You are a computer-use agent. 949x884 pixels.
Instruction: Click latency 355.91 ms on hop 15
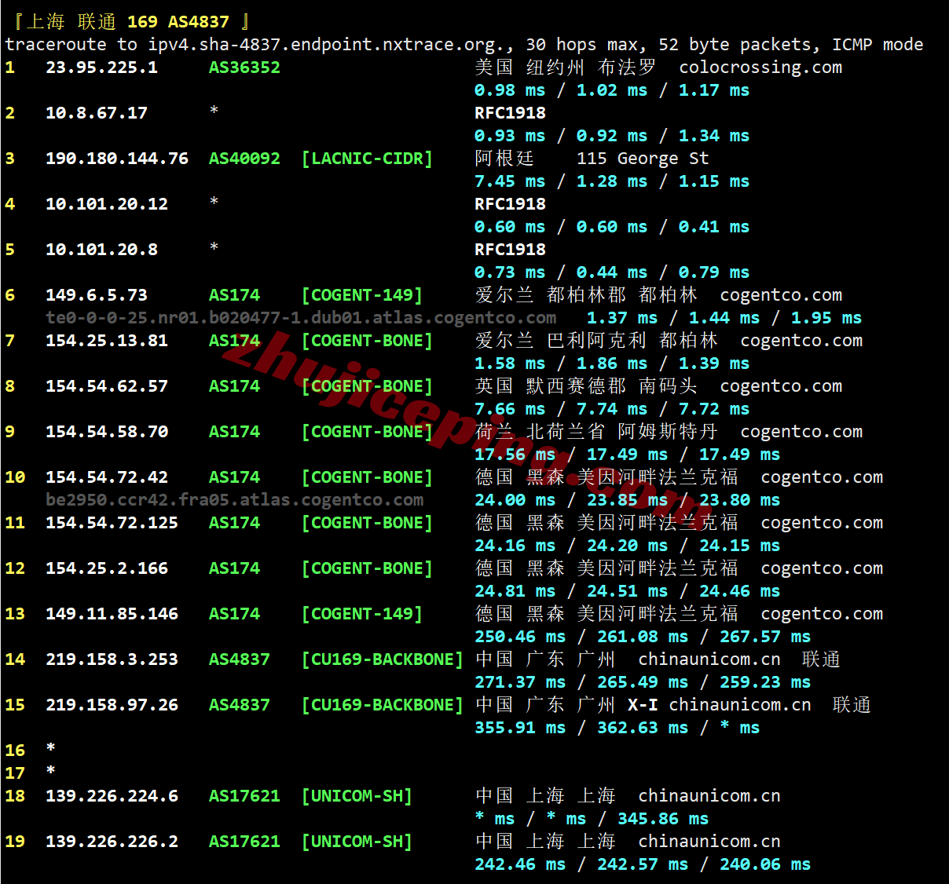click(520, 728)
